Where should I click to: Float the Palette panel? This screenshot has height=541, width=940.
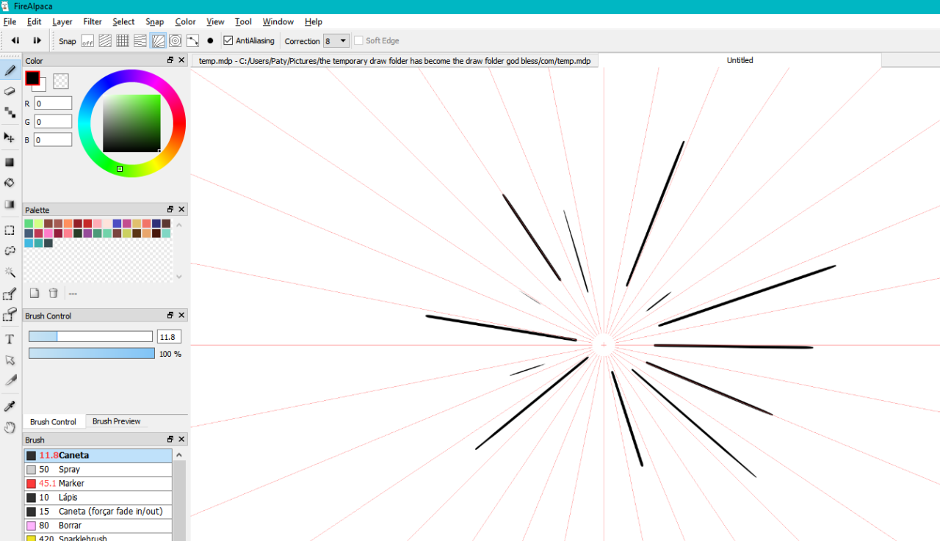(170, 209)
